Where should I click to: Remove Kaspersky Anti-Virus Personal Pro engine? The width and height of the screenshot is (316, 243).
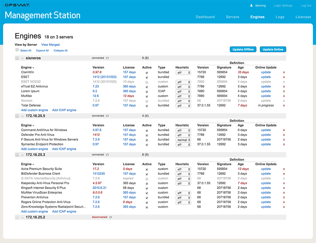click(x=284, y=183)
